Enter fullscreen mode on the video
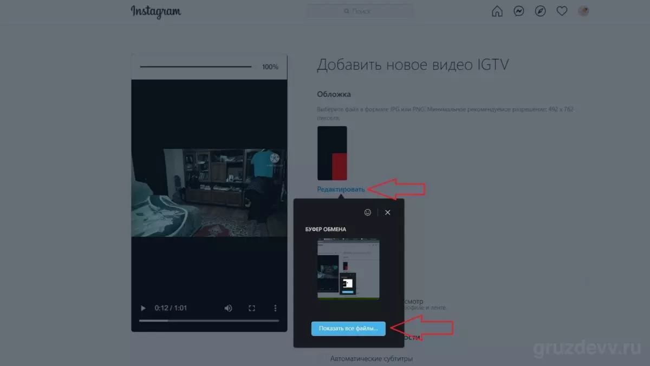This screenshot has height=366, width=650. tap(252, 308)
